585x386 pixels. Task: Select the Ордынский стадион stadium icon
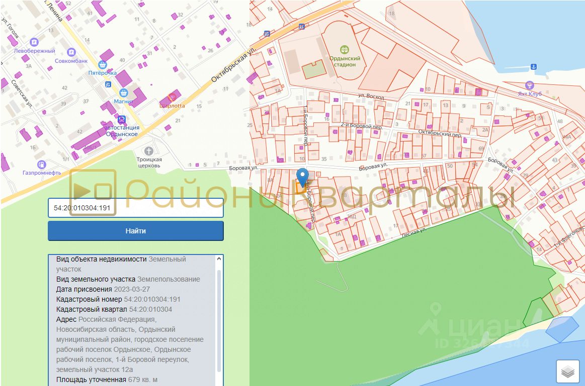pyautogui.click(x=345, y=49)
